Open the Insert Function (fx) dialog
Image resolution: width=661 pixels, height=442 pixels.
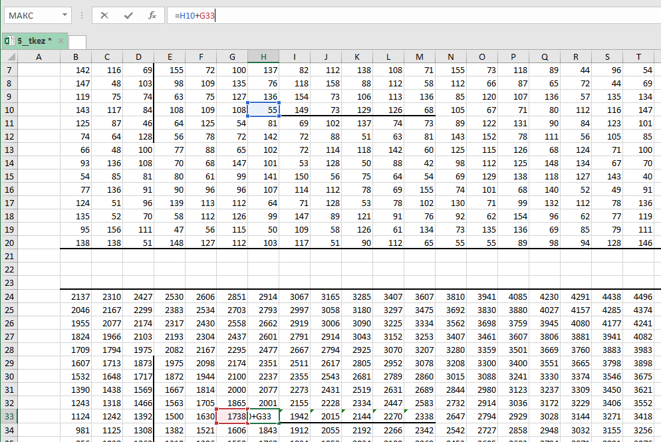click(152, 15)
